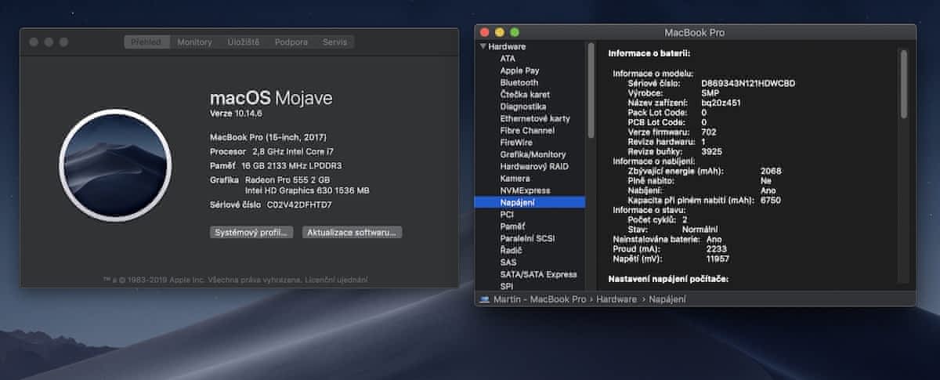Select Paměť in the System Information sidebar
The image size is (940, 380).
coord(513,226)
